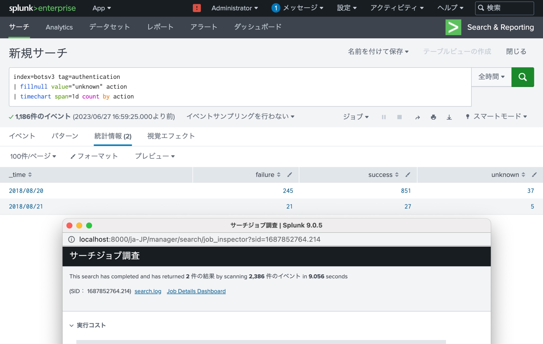Collapse the 実行コスト section
The width and height of the screenshot is (543, 344).
point(87,325)
